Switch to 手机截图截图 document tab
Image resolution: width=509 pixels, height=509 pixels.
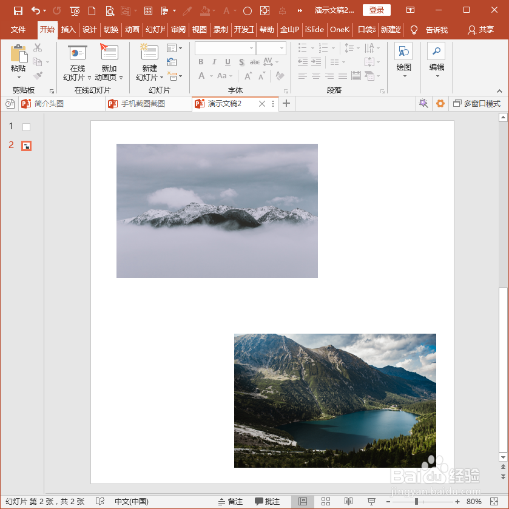point(149,104)
